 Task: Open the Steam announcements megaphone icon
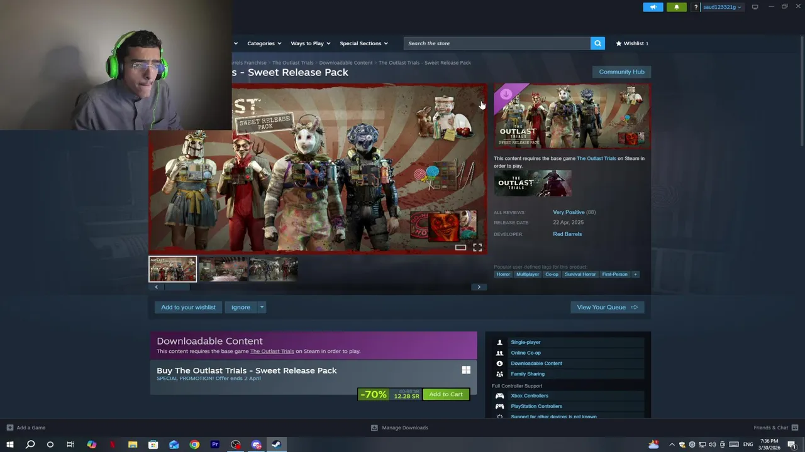653,7
